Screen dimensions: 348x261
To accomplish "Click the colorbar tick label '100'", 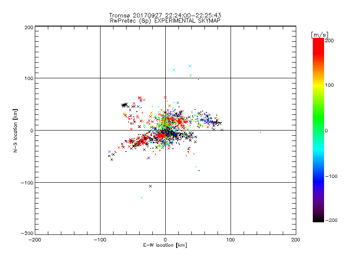I will click(329, 85).
